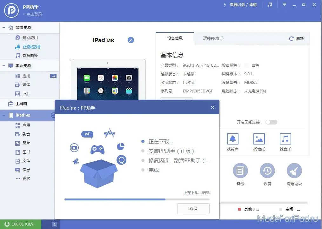Click the firmware version 9.0.1
Viewport: 322px width, 229px height.
pyautogui.click(x=248, y=74)
